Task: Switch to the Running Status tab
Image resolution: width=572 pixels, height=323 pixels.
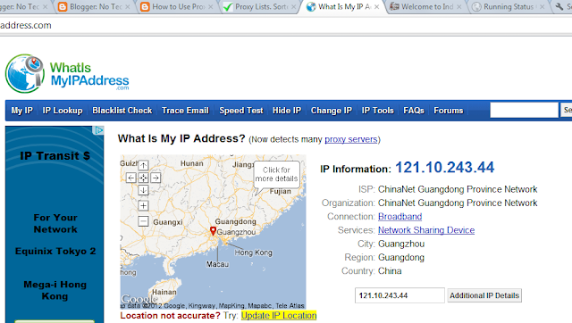Action: 509,7
